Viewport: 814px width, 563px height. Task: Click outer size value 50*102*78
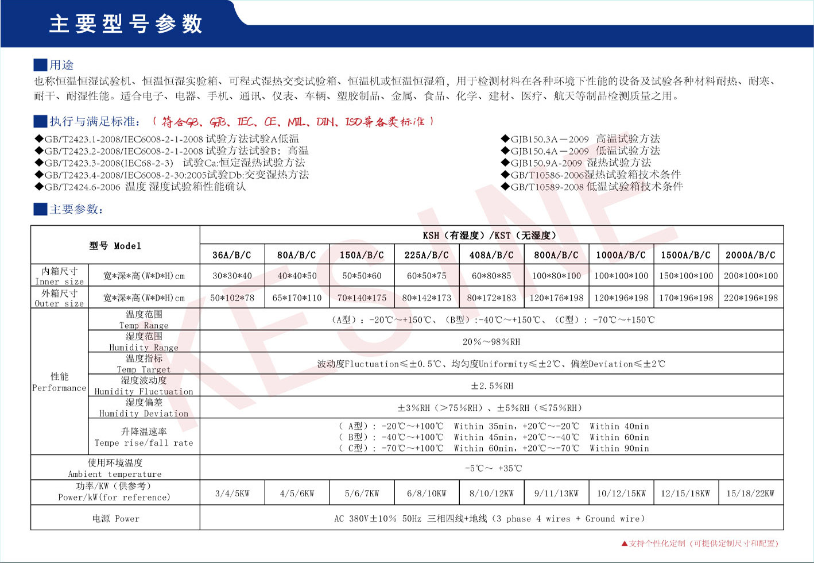click(x=232, y=298)
